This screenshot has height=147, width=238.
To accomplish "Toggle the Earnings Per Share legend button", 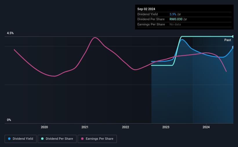I will pyautogui.click(x=97, y=139).
